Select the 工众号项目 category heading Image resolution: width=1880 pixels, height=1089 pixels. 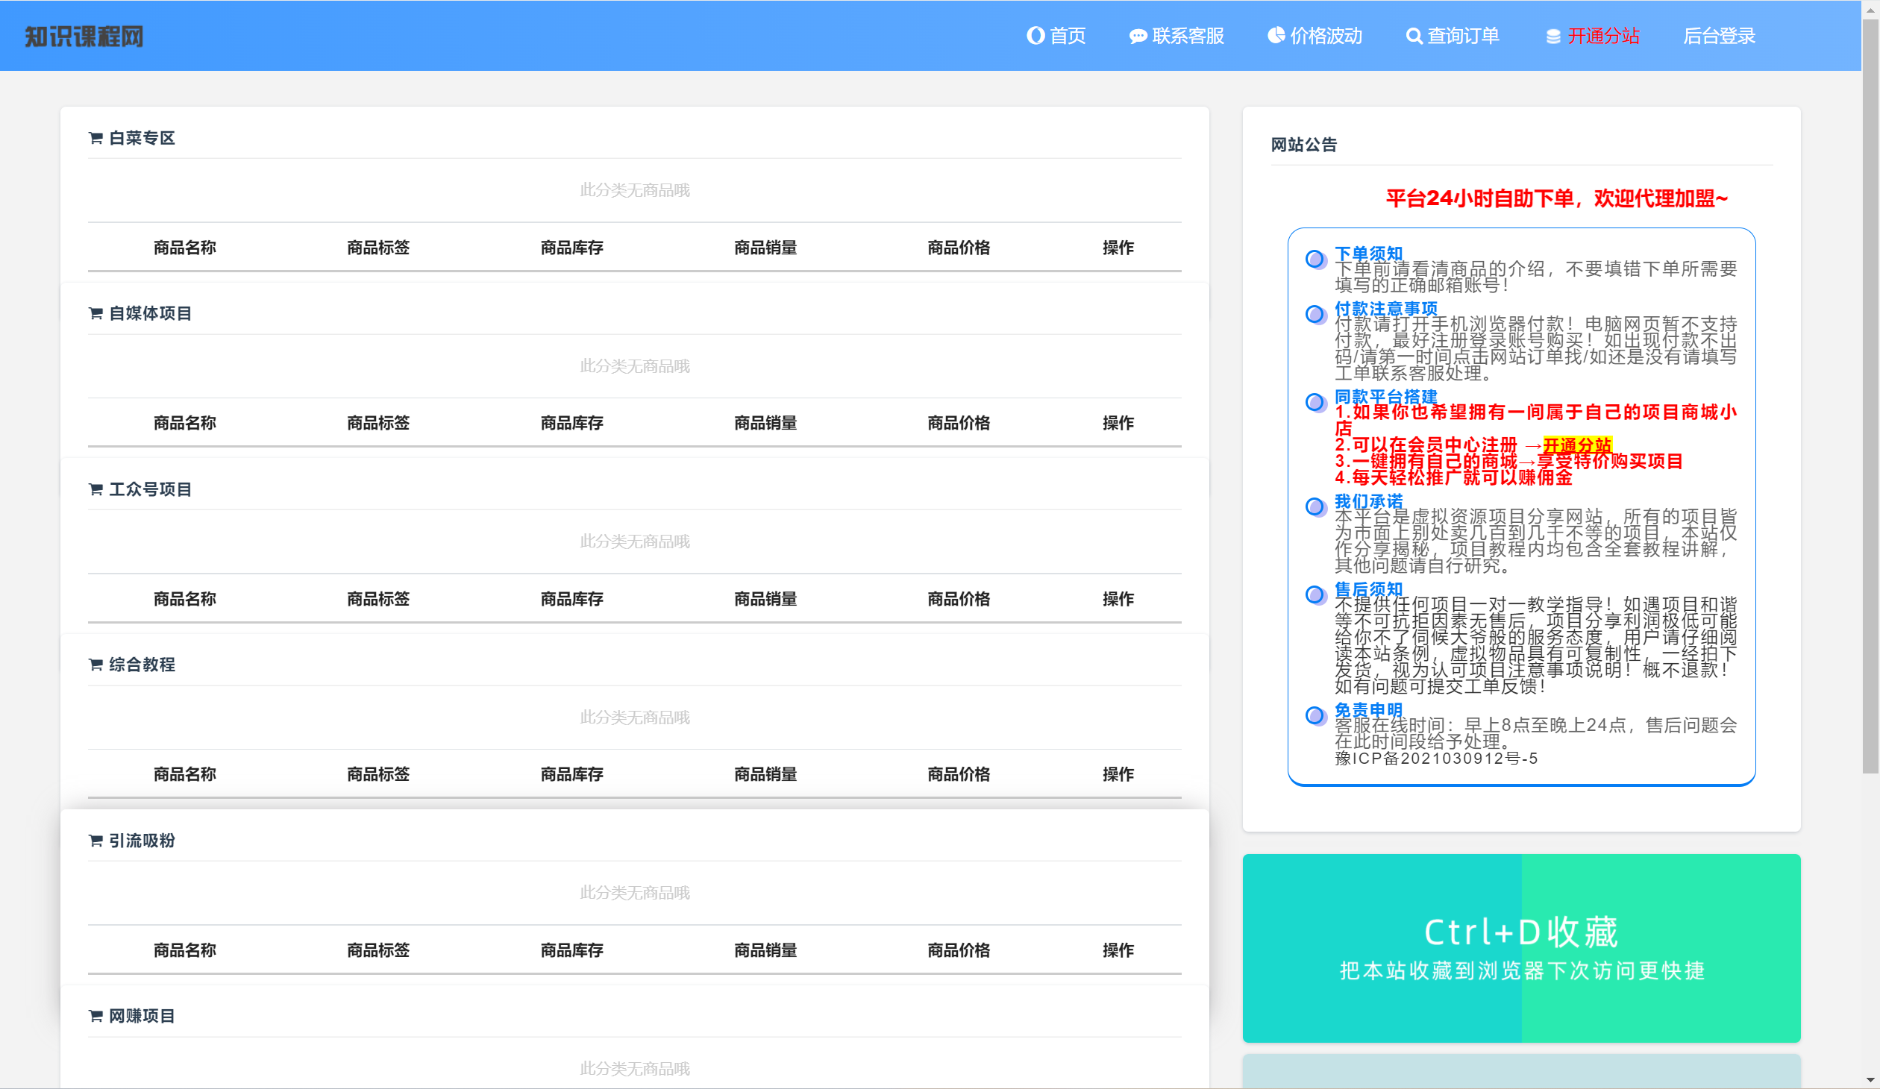pyautogui.click(x=150, y=489)
